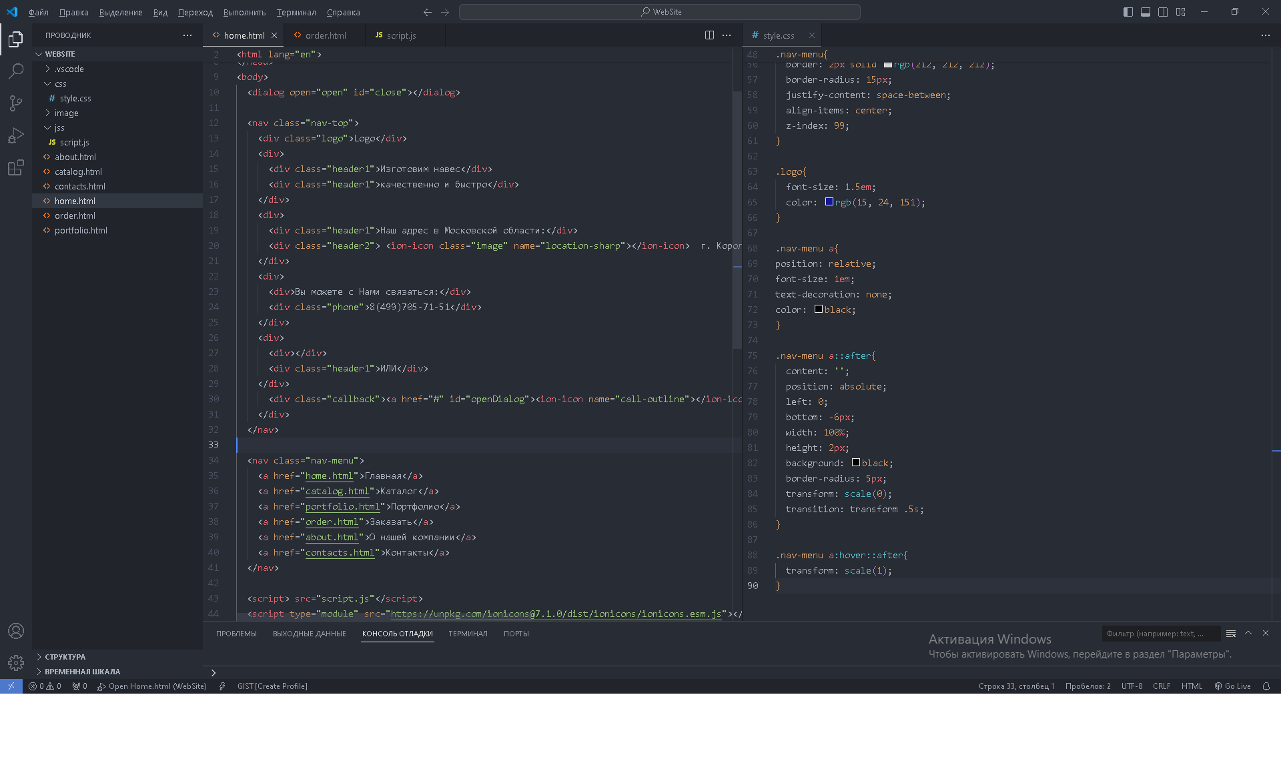The height and width of the screenshot is (773, 1281).
Task: Open the Run and Debug view
Action: click(16, 135)
